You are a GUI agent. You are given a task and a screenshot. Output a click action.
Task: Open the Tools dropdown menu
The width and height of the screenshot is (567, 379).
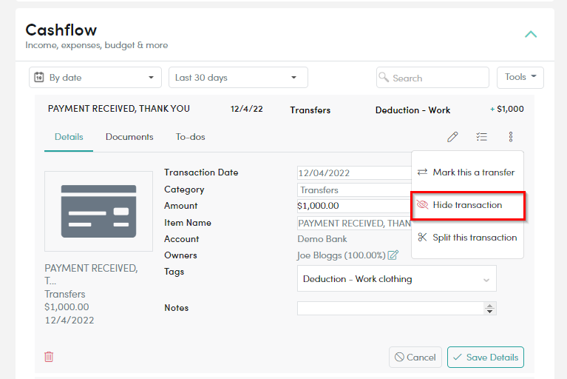click(x=520, y=78)
